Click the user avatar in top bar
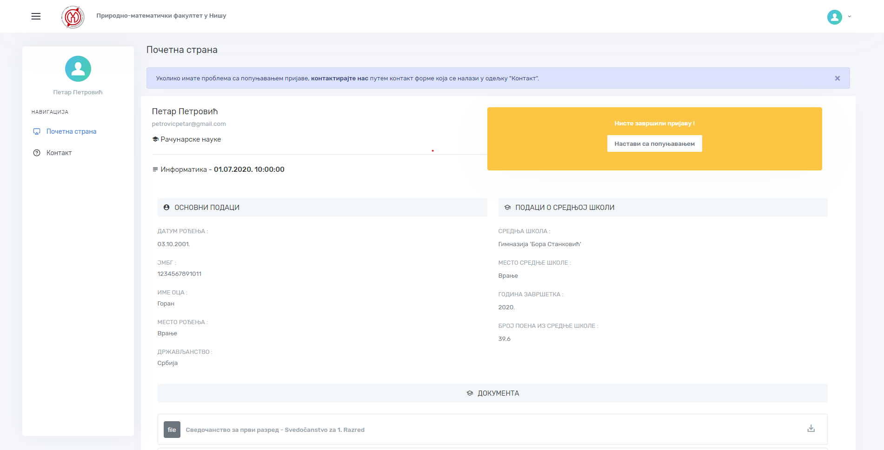The height and width of the screenshot is (450, 884). pos(834,17)
